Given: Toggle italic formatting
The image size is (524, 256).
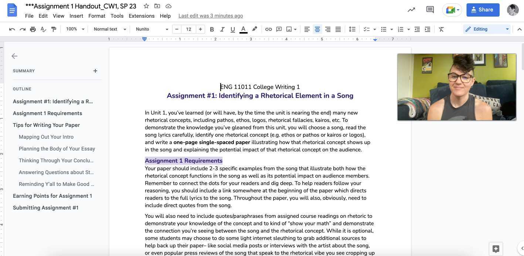Looking at the screenshot, I should [222, 29].
